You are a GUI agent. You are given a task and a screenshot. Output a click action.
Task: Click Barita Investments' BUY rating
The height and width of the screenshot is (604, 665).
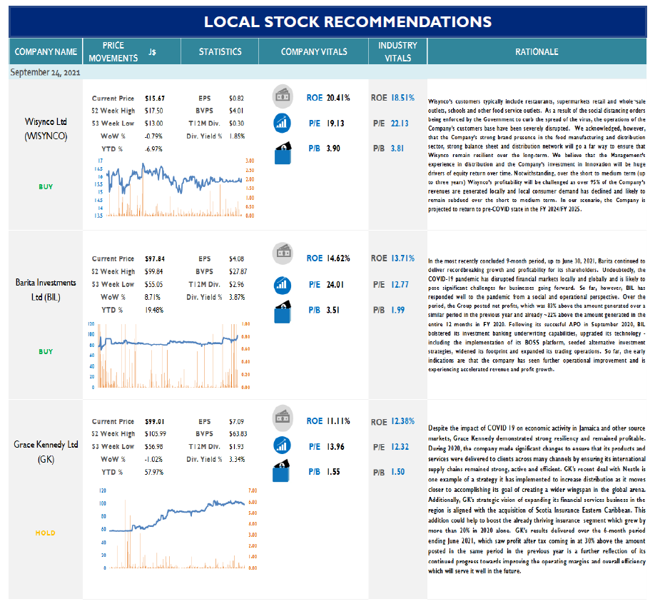click(46, 352)
